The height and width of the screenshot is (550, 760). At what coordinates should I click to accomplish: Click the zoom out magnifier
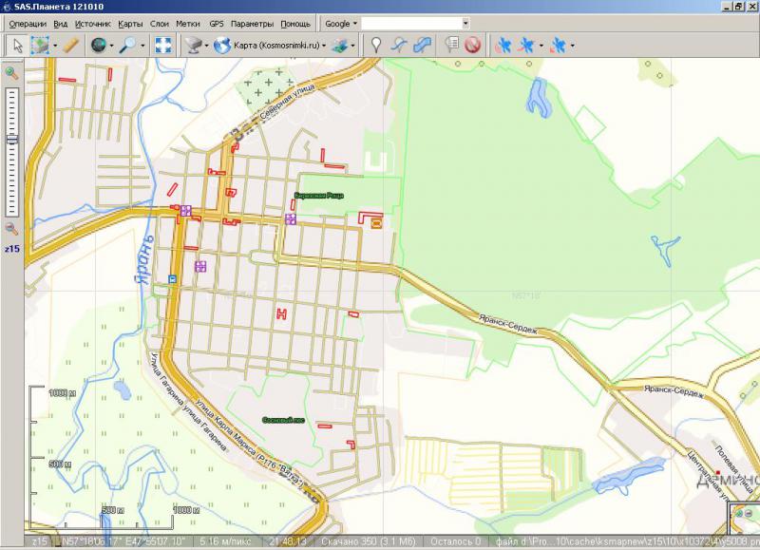[x=11, y=228]
